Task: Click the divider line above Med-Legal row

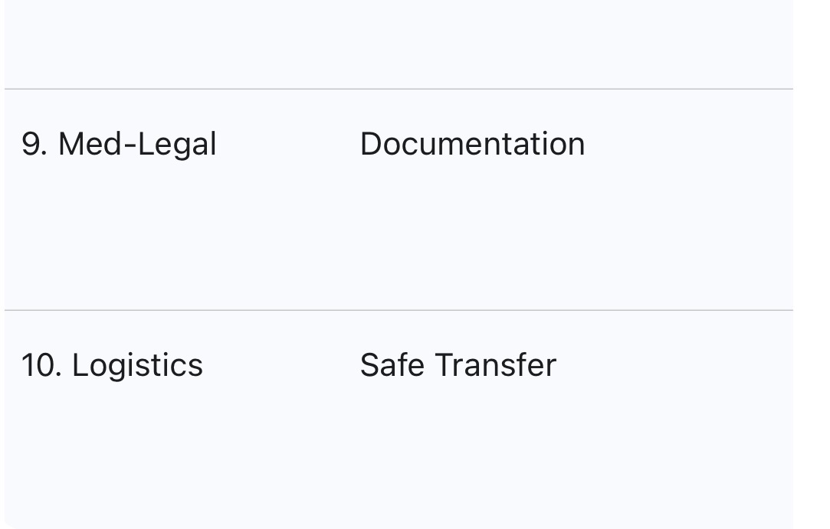Action: pyautogui.click(x=399, y=90)
